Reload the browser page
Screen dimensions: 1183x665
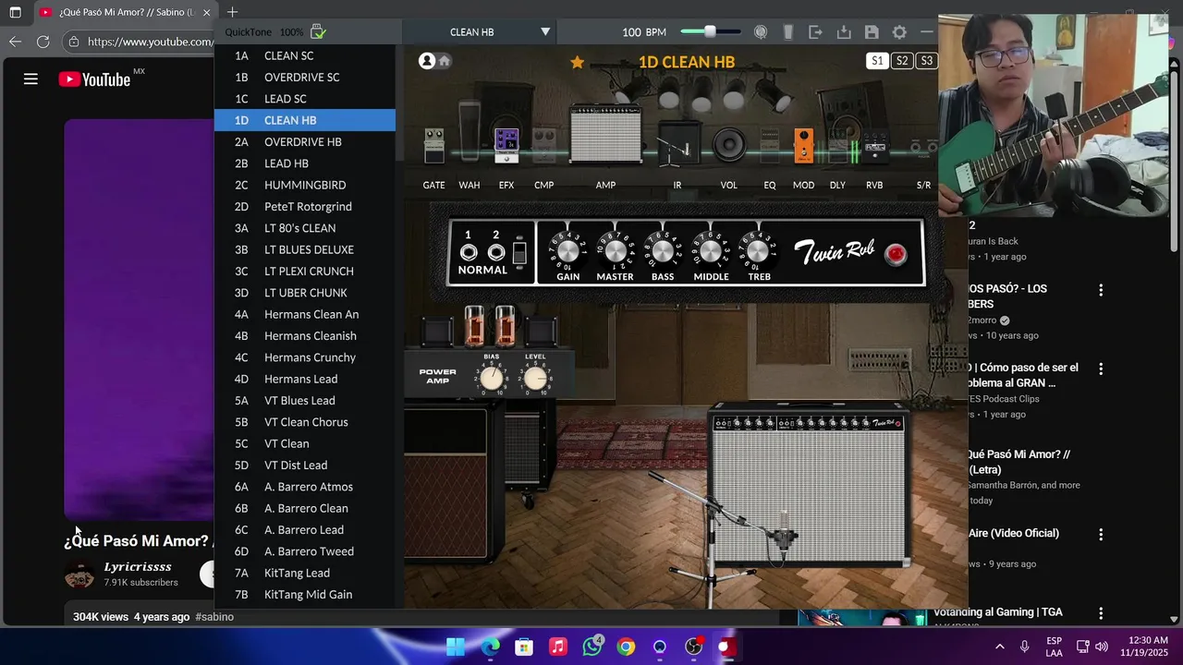pos(43,42)
